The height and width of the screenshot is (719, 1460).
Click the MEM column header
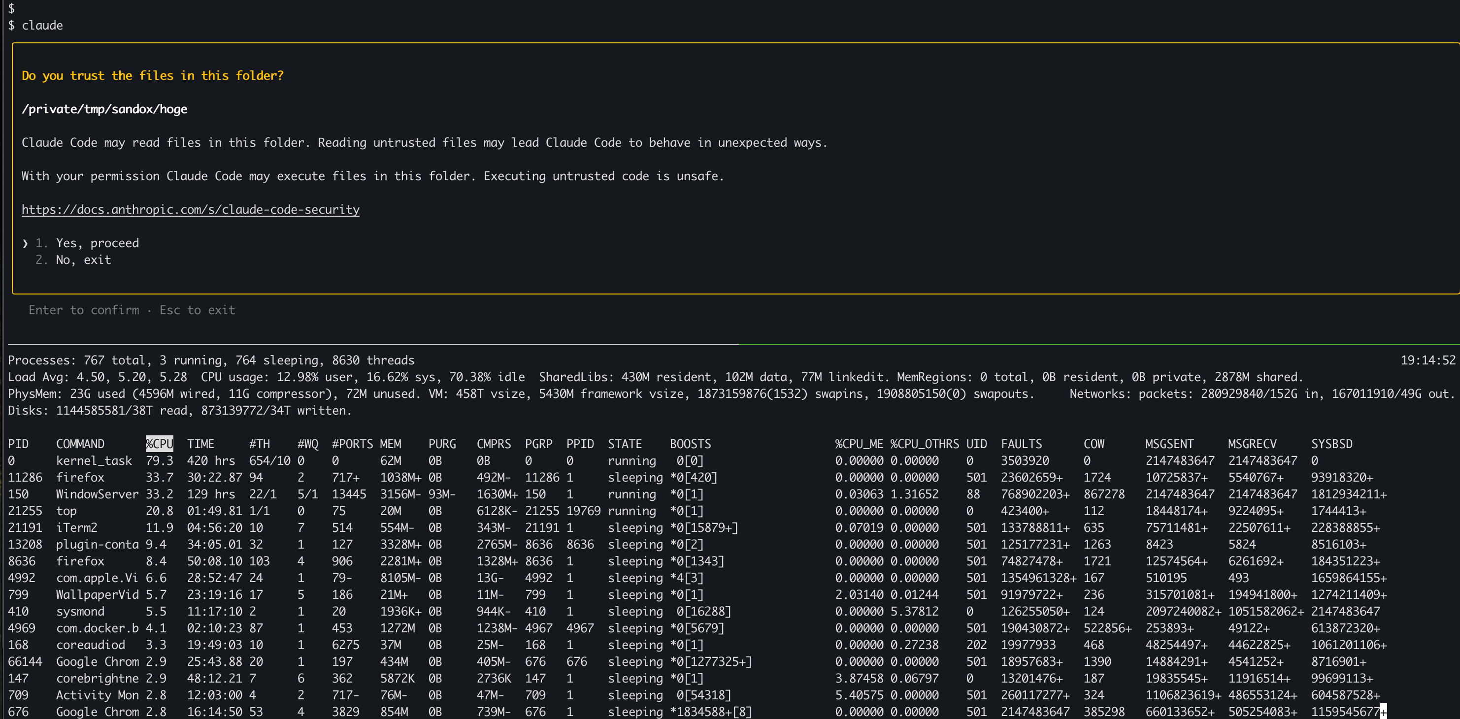click(x=391, y=444)
